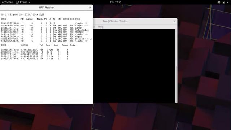This screenshot has height=130, width=231.
Task: Focus the WIFI Monitor title bar
Action: (47, 8)
